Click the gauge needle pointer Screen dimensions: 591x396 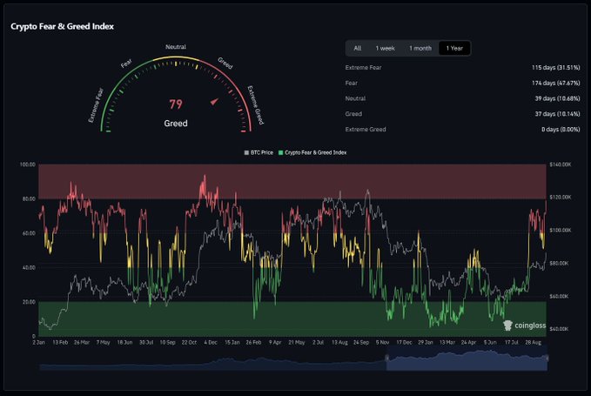pos(214,101)
